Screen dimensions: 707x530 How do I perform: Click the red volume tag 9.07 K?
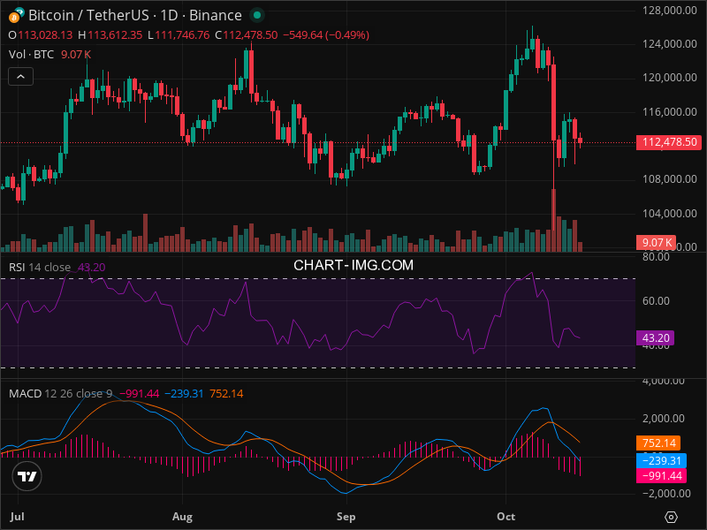click(x=656, y=242)
